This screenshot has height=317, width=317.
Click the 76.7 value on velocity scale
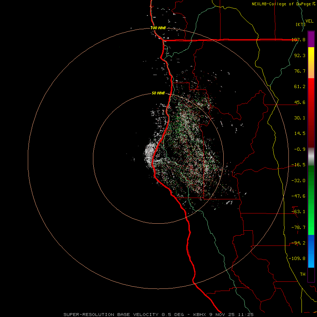(x=300, y=71)
